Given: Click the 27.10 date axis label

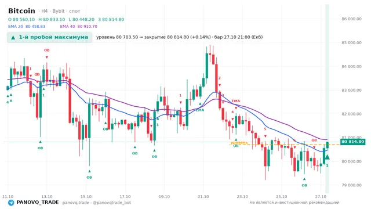Looking at the screenshot, I should pyautogui.click(x=321, y=197).
